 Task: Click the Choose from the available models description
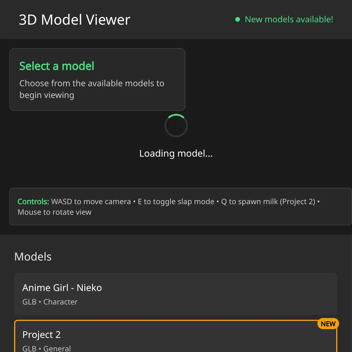point(92,89)
